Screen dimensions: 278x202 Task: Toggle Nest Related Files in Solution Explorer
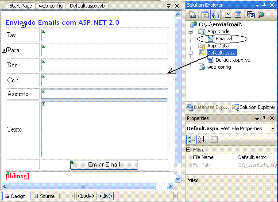point(215,15)
